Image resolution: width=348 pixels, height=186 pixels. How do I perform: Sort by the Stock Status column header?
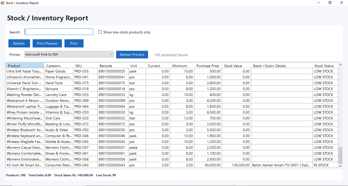pyautogui.click(x=325, y=66)
